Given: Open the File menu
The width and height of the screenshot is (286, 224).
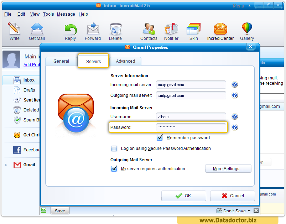Looking at the screenshot, I should pos(8,14).
